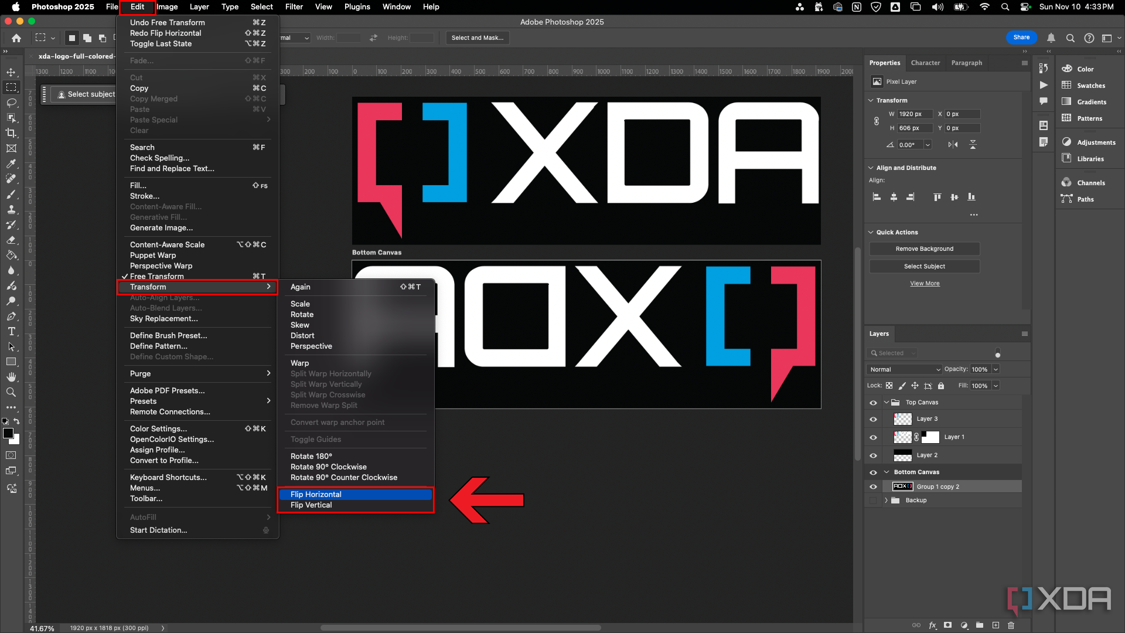1125x633 pixels.
Task: Open the Purge submenu
Action: pos(197,374)
